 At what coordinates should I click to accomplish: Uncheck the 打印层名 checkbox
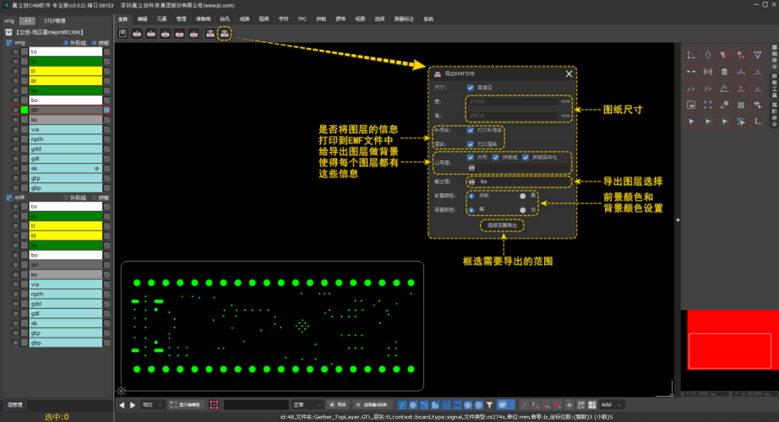click(470, 144)
